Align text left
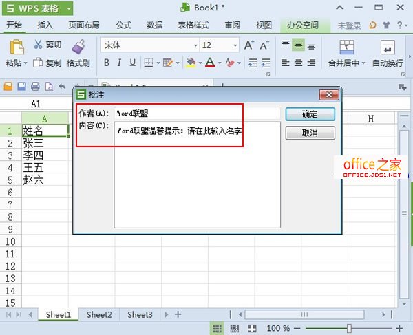The image size is (413, 335). click(285, 63)
